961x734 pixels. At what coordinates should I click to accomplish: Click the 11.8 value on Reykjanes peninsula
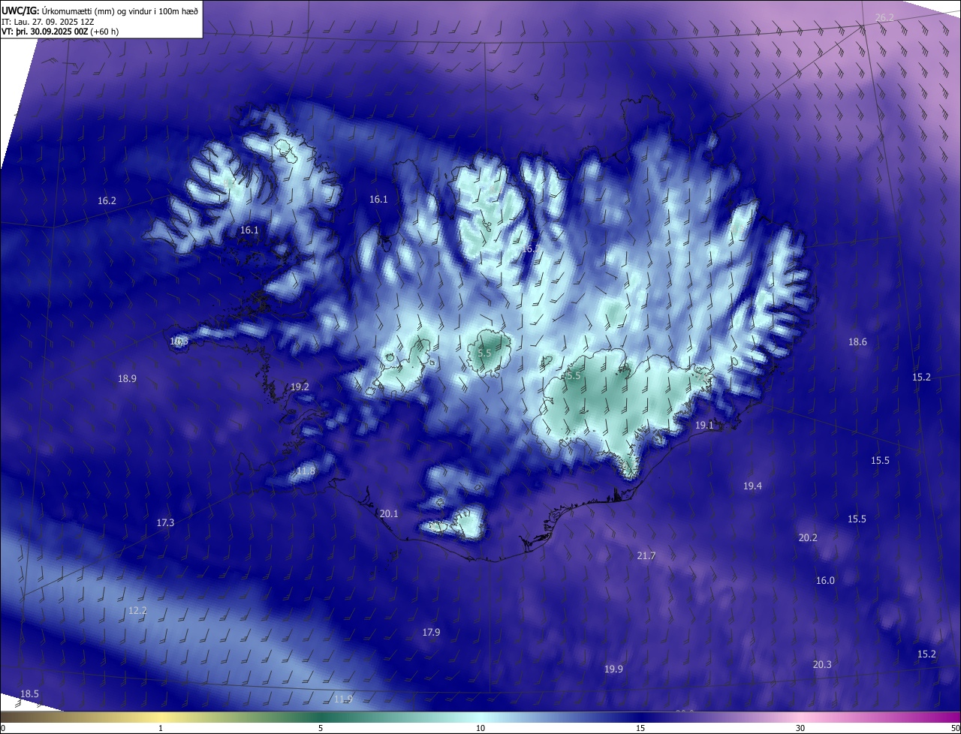pos(306,471)
